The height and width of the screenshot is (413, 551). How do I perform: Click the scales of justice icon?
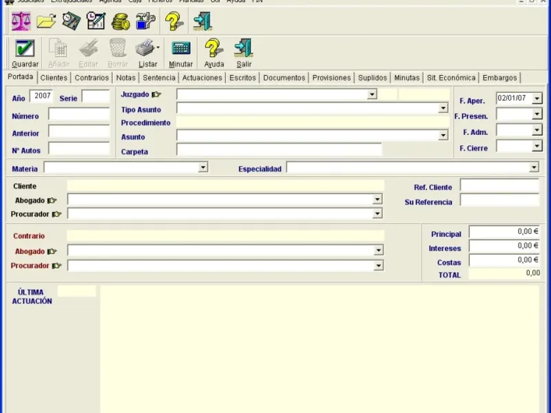click(21, 21)
